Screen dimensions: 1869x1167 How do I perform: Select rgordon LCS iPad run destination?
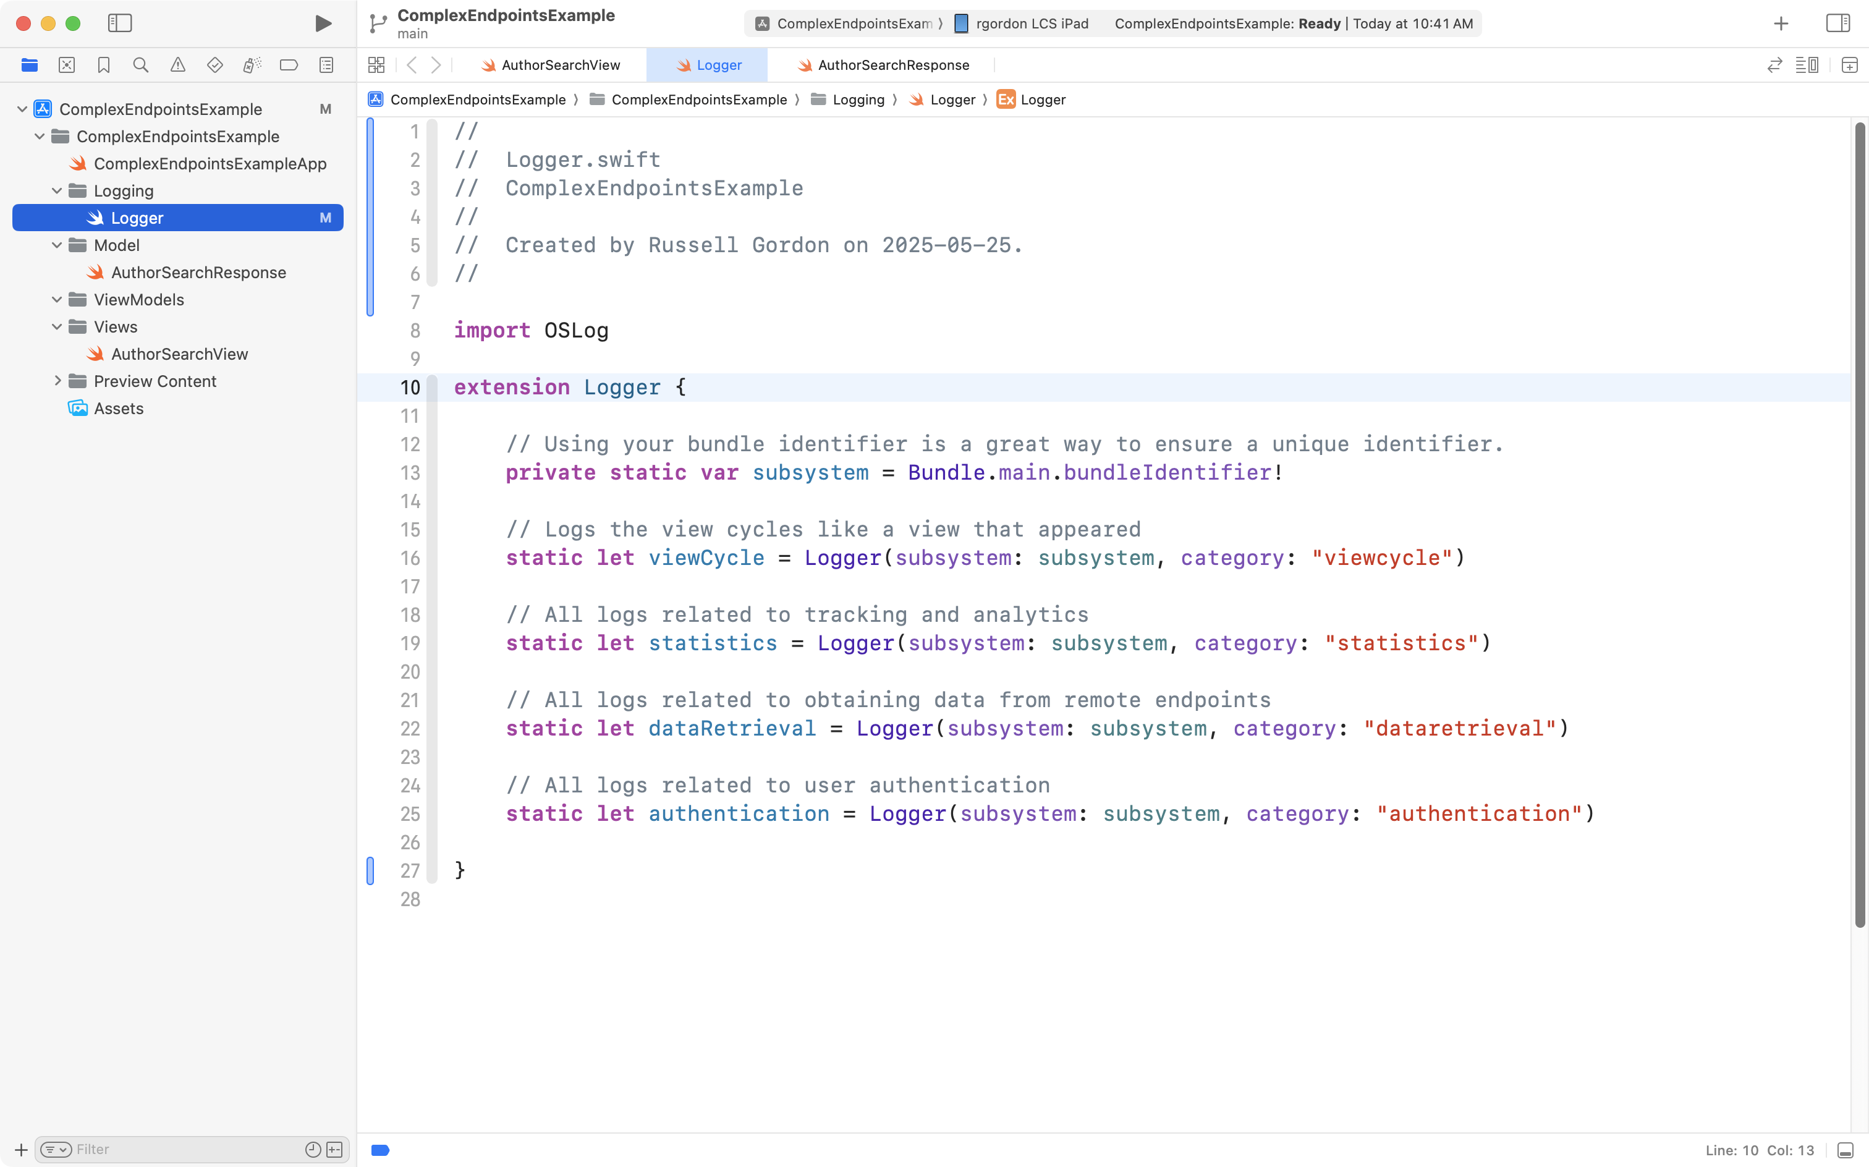point(1031,23)
